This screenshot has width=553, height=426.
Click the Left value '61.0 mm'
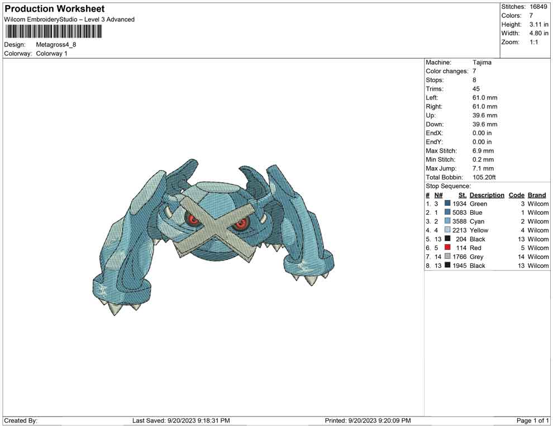[485, 97]
